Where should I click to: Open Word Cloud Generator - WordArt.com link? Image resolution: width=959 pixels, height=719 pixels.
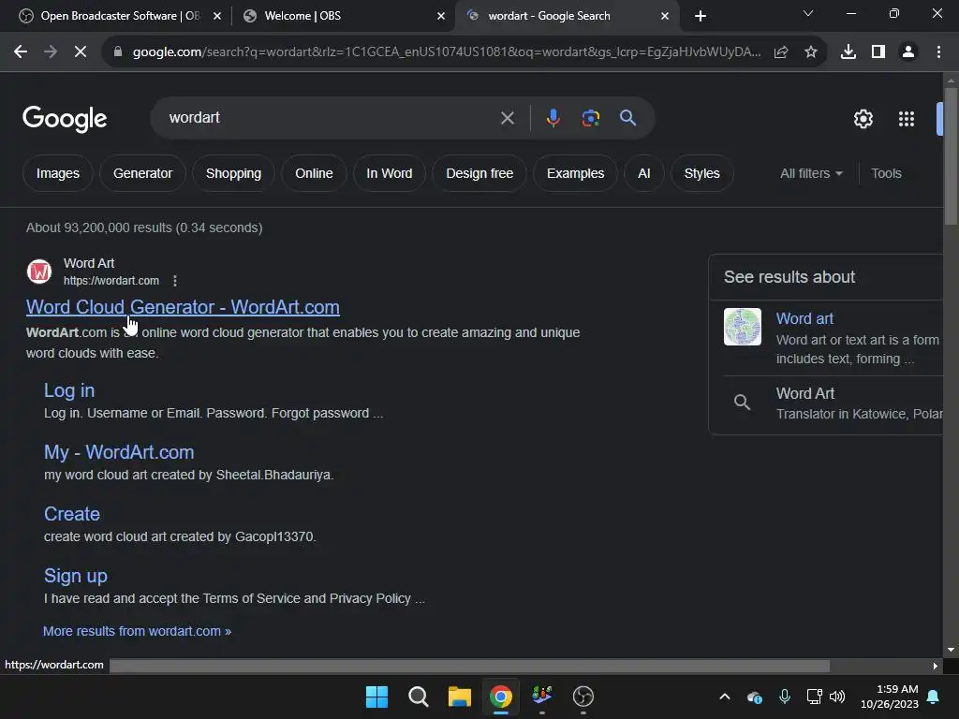(183, 307)
